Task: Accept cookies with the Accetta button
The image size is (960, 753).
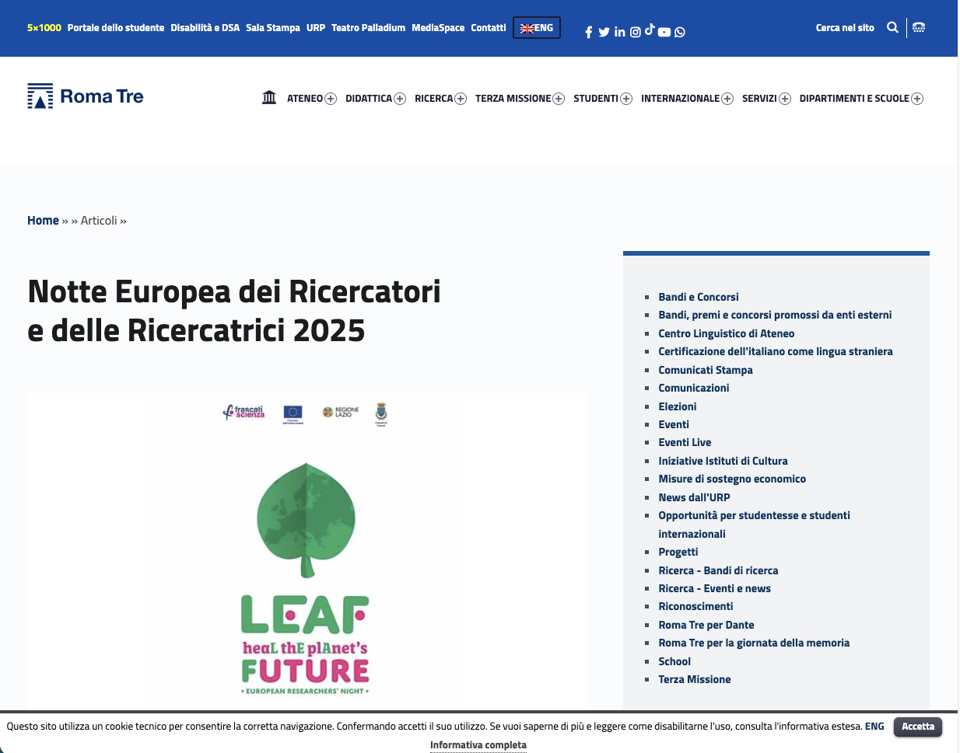Action: click(x=917, y=727)
